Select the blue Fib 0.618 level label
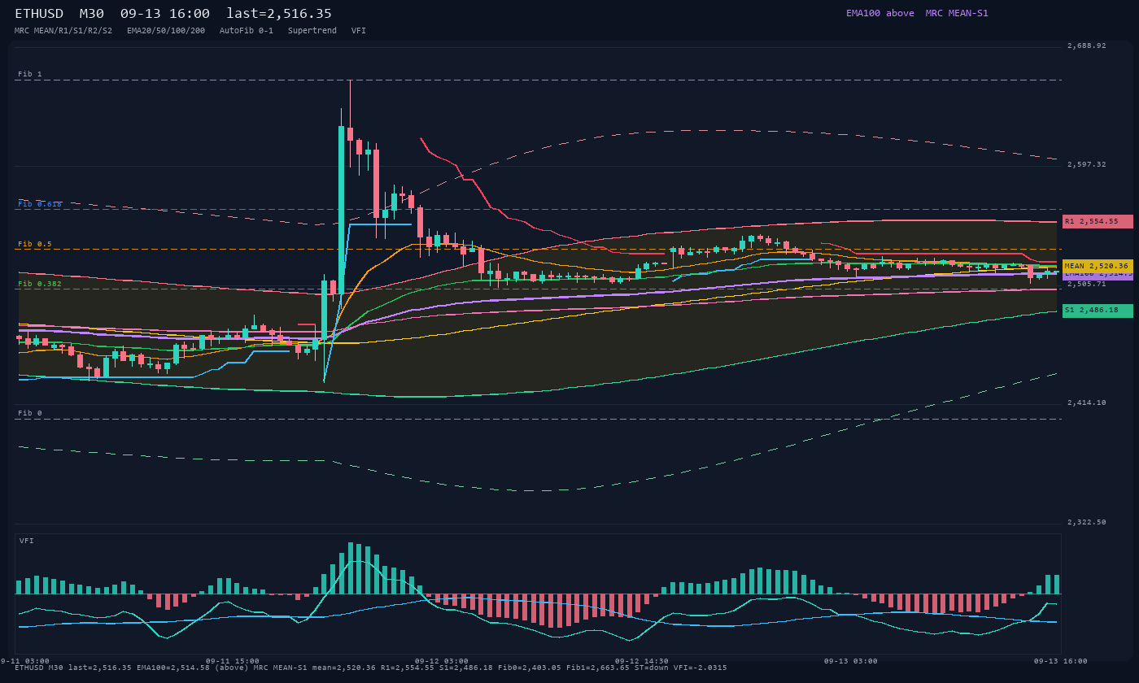1139x683 pixels. (x=40, y=204)
